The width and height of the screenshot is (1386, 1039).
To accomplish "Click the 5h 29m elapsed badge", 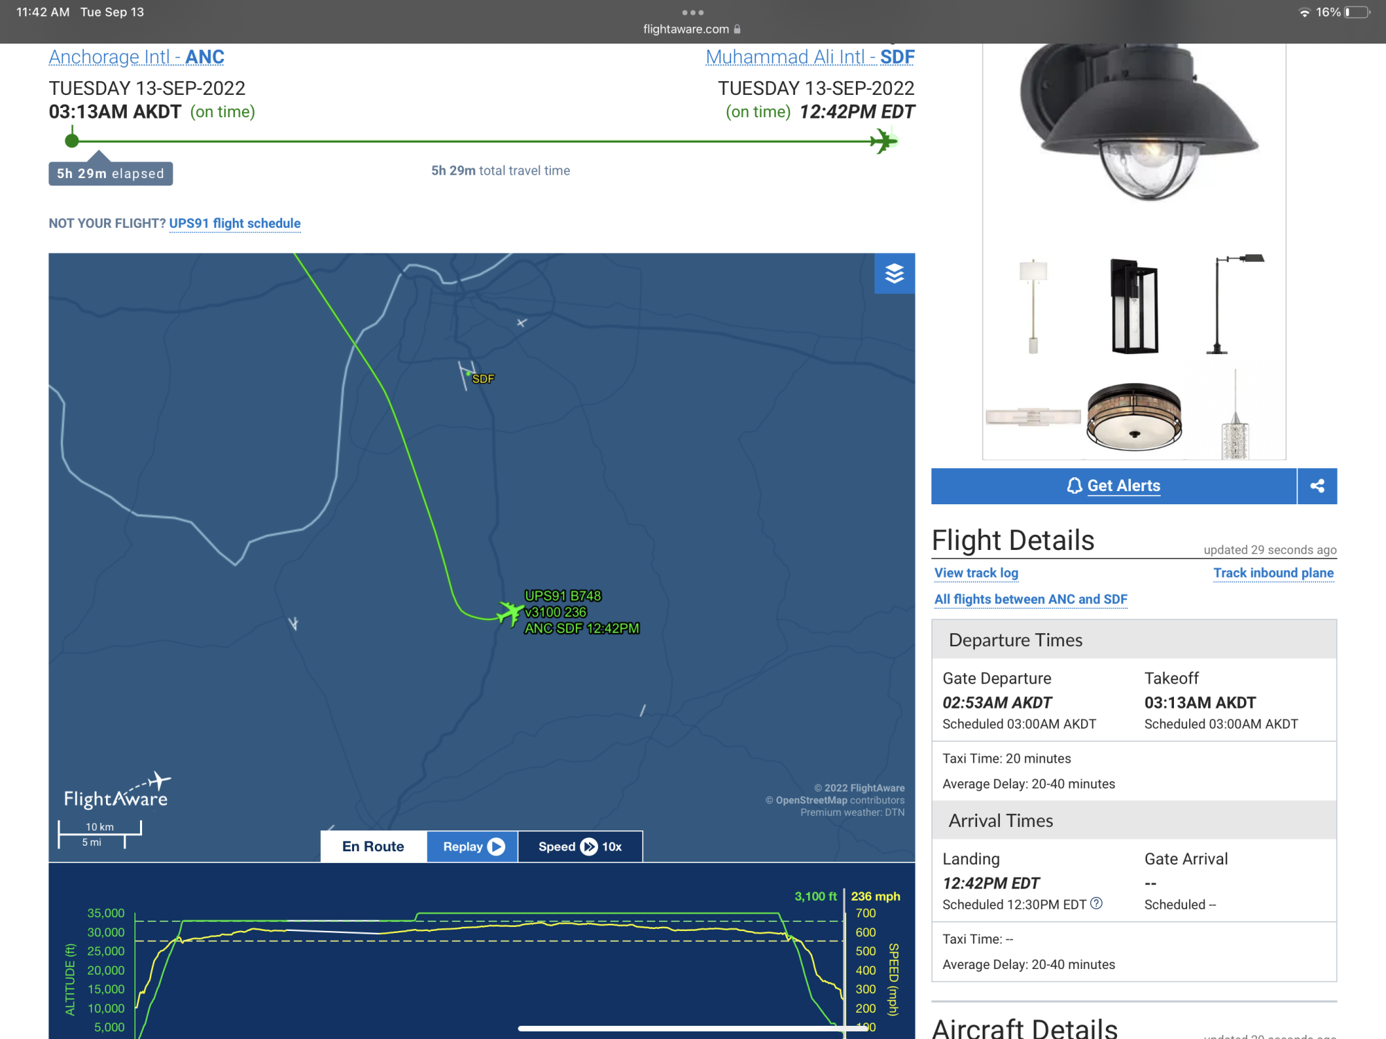I will click(x=111, y=174).
